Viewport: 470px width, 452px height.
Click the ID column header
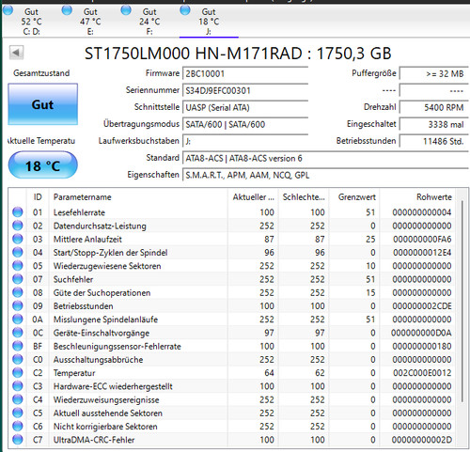38,197
